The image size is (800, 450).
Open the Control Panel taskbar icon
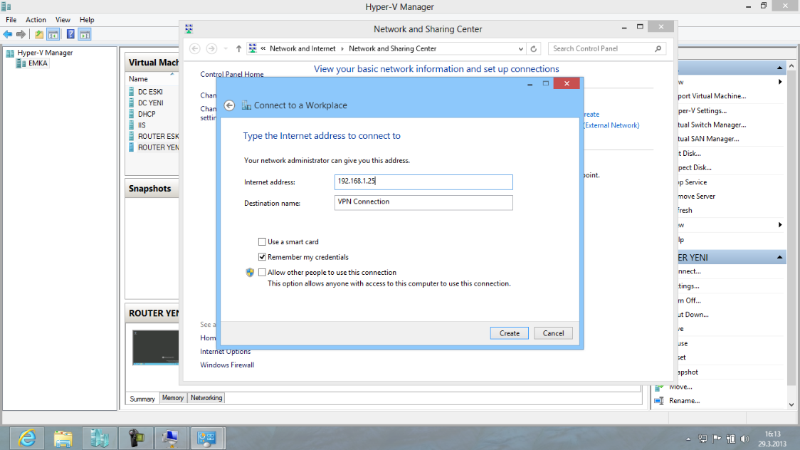[x=207, y=438]
